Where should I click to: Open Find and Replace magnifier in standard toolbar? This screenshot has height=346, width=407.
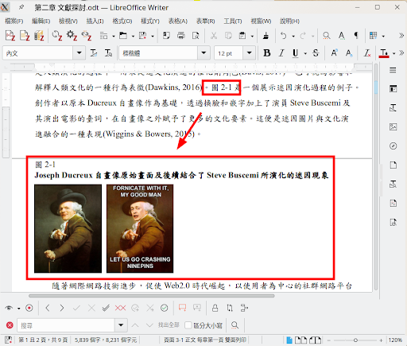click(327, 36)
